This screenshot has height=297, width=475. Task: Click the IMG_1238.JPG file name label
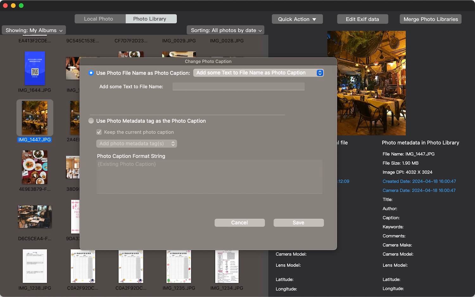click(35, 288)
